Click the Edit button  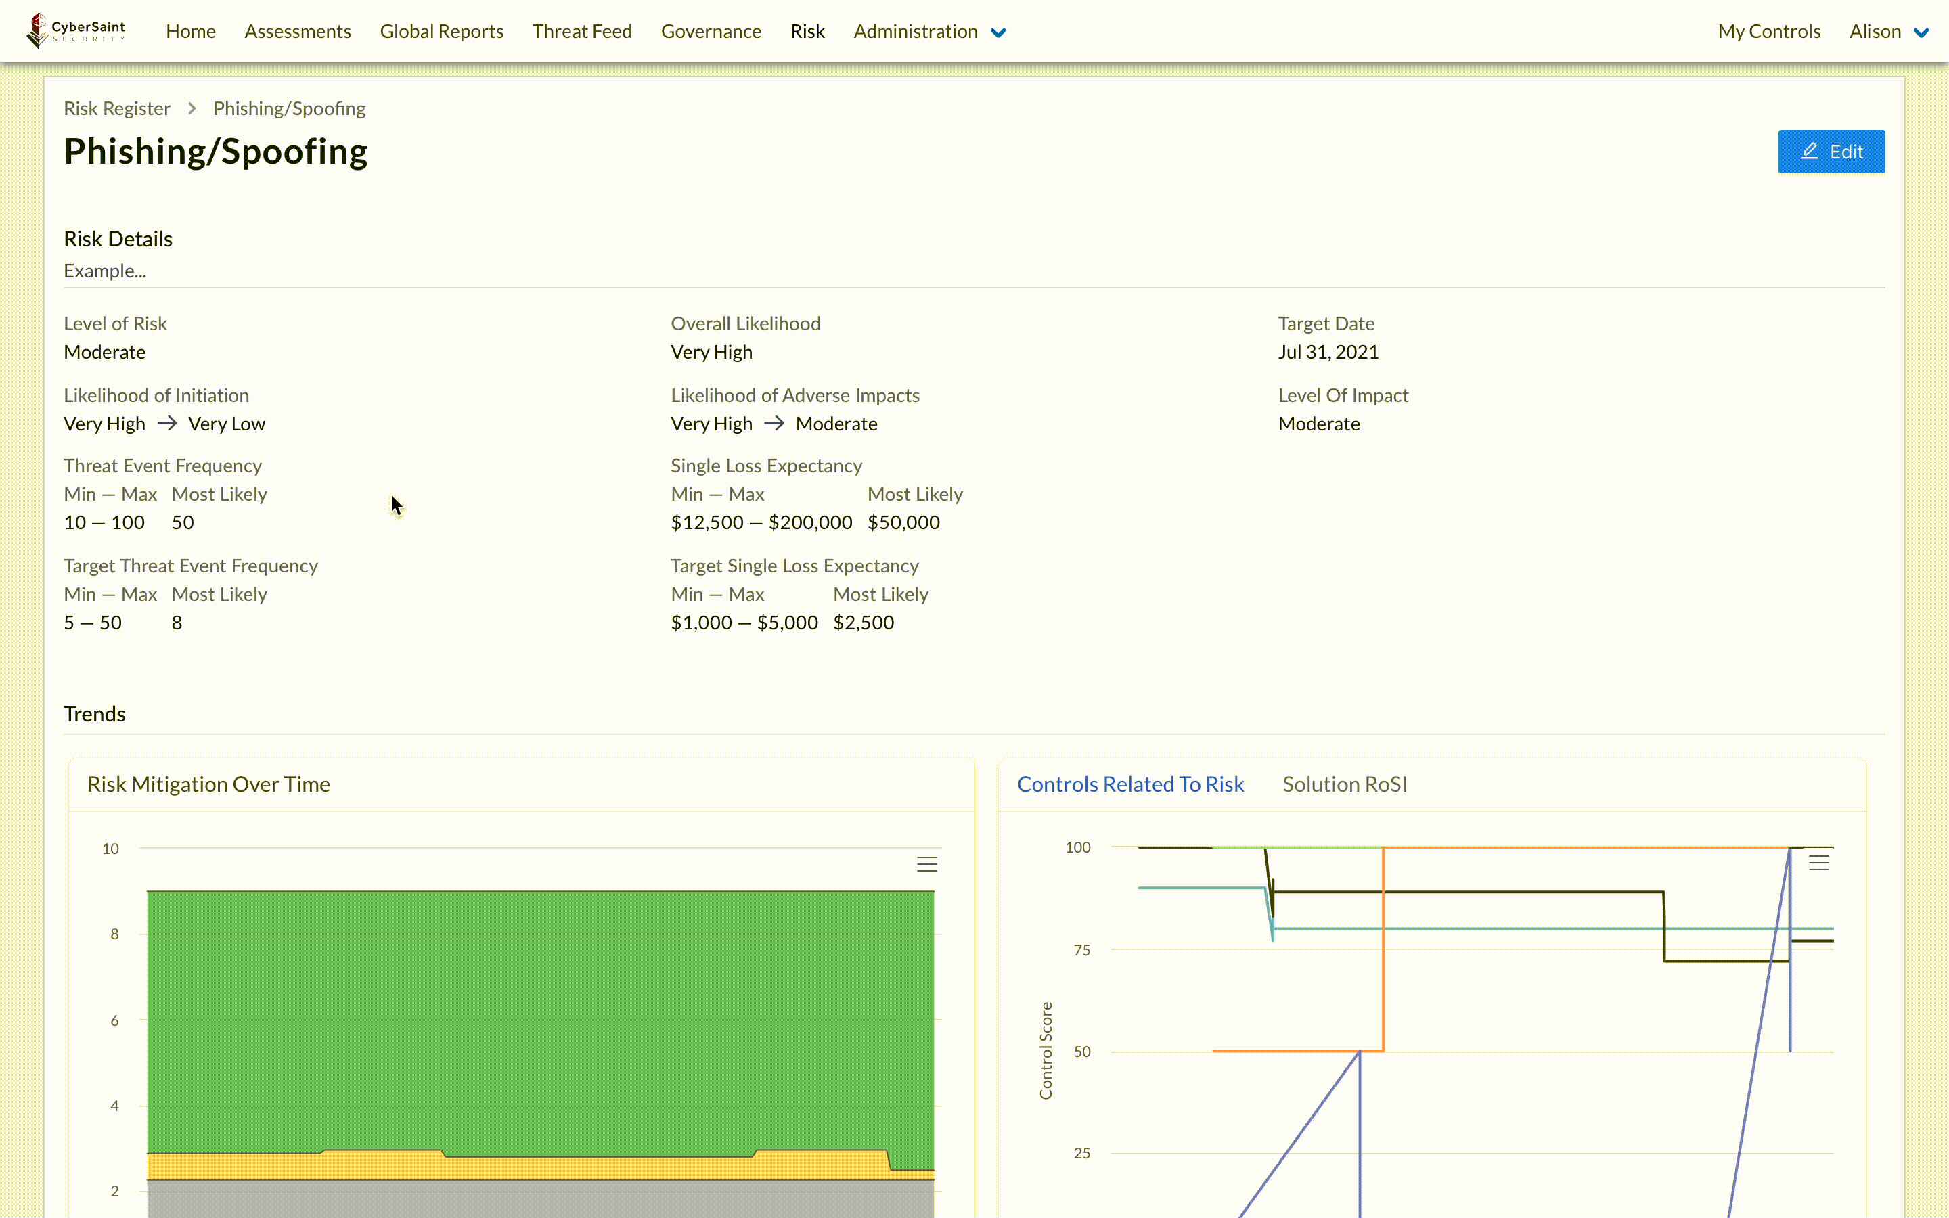pyautogui.click(x=1831, y=152)
